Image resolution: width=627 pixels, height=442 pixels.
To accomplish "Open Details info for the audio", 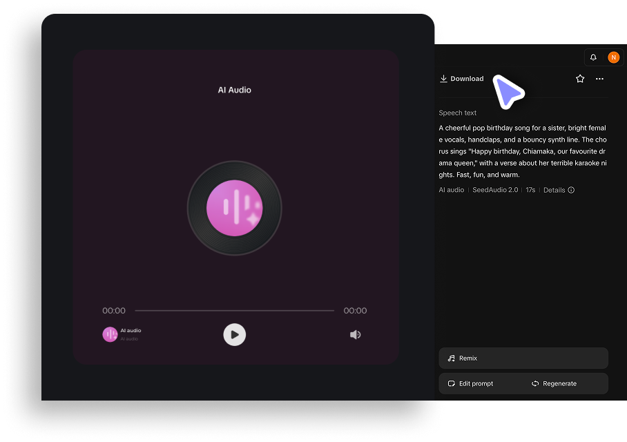I will [559, 190].
